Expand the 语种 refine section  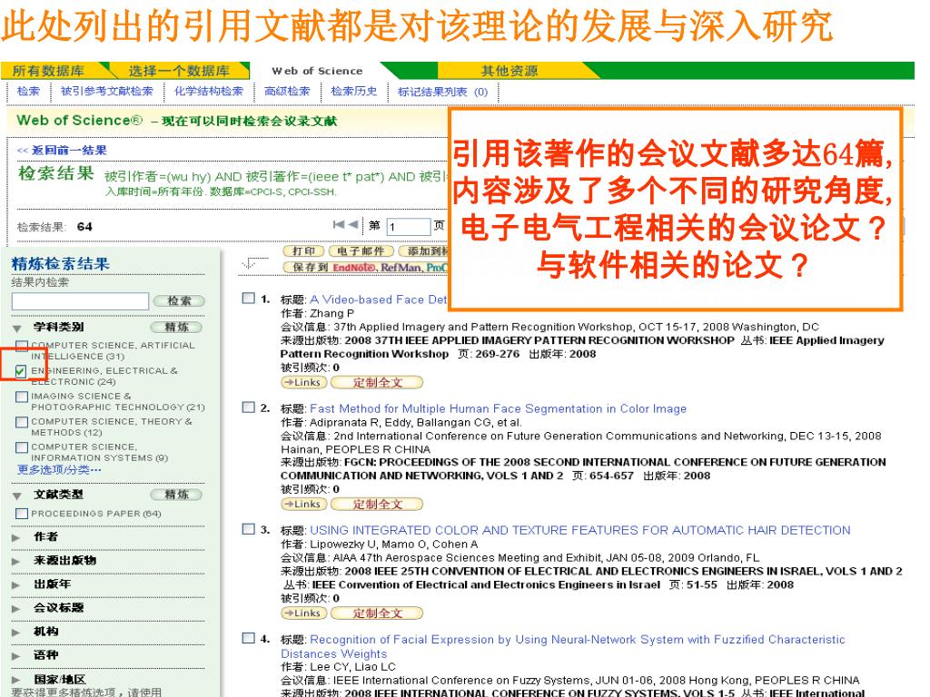(16, 656)
